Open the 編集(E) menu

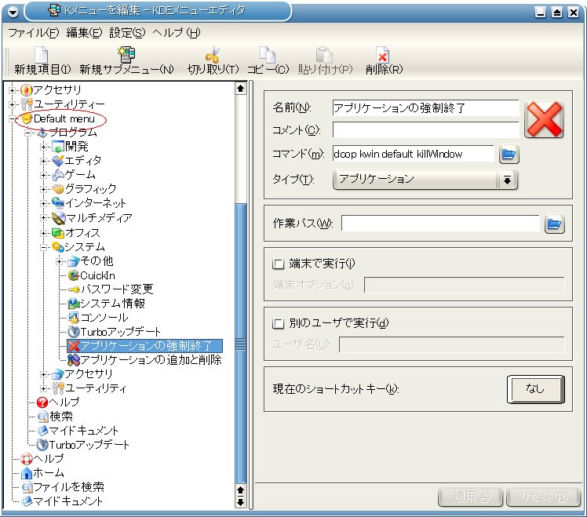coord(84,33)
